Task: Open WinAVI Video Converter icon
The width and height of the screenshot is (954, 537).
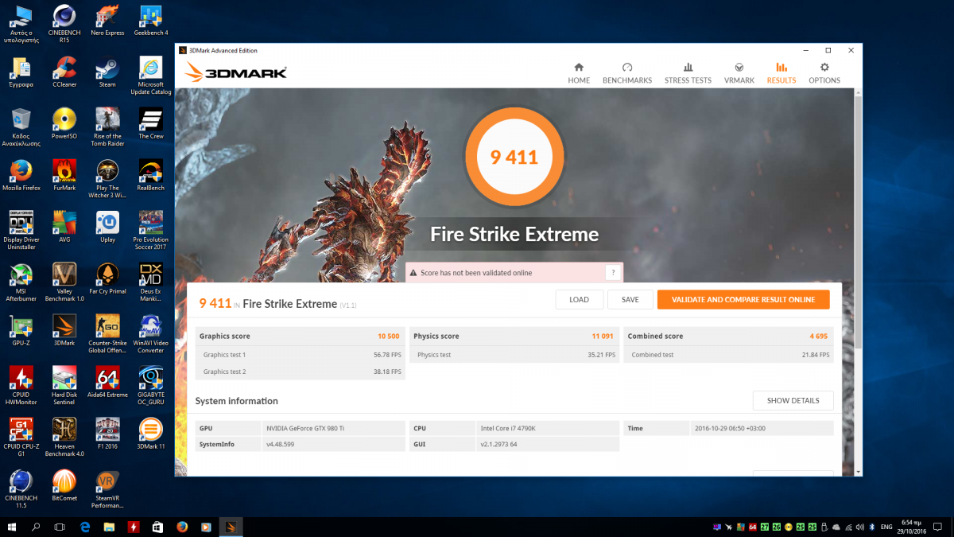Action: [151, 334]
